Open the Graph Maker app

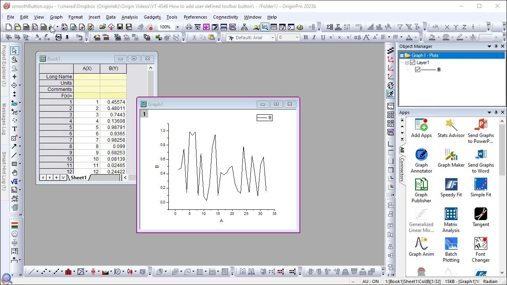tap(451, 158)
